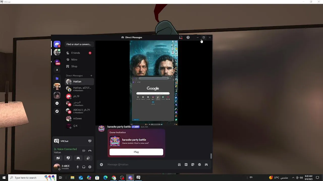
Task: Click the chat vertical scrollbar
Action: click(211, 156)
